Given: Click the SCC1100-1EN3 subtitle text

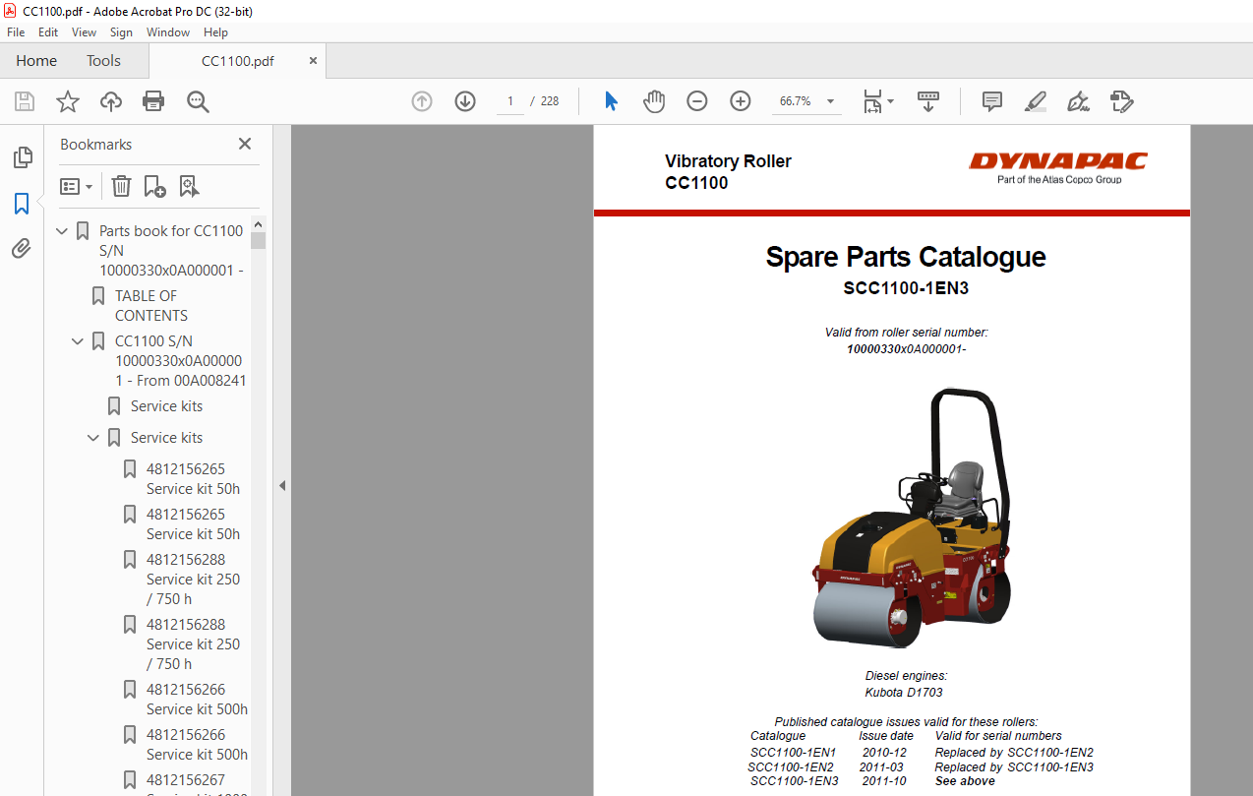Looking at the screenshot, I should point(906,289).
